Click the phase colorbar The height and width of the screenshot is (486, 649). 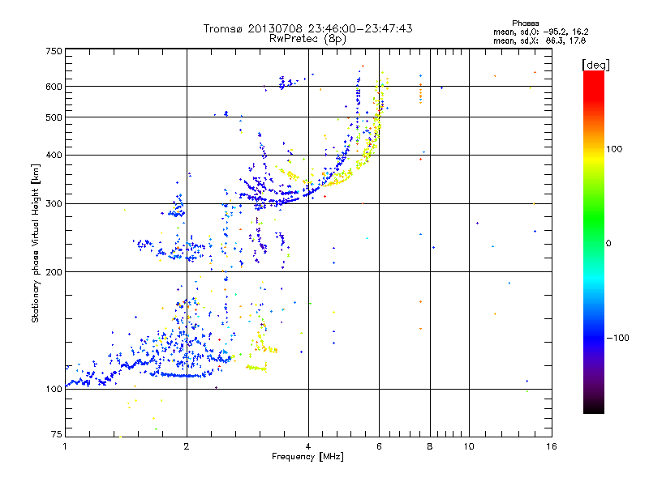point(594,241)
